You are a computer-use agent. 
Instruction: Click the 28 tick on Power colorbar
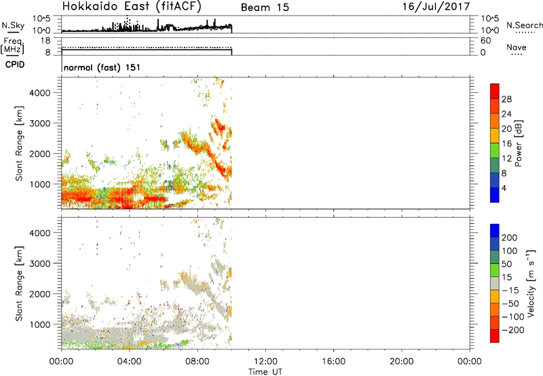[x=506, y=99]
